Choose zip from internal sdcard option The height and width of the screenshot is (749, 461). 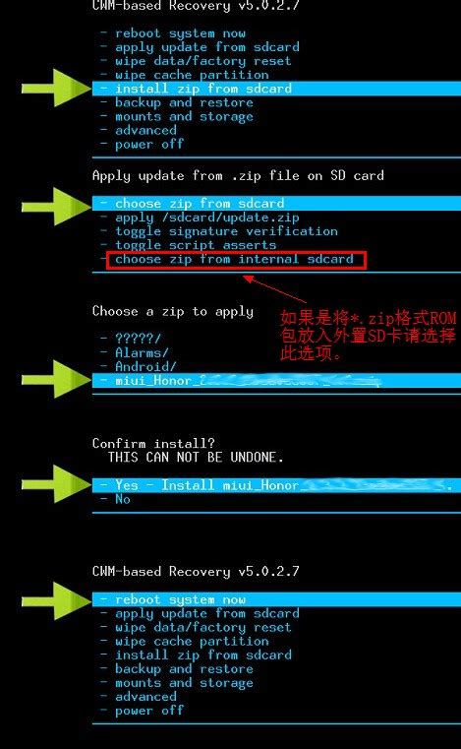(236, 260)
